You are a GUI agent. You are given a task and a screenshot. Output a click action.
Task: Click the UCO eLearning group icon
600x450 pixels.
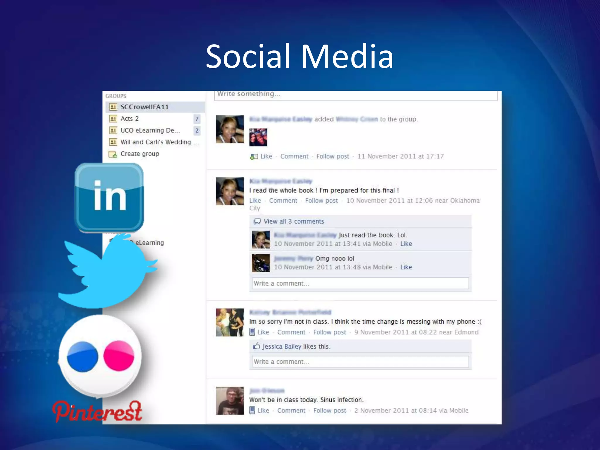[x=113, y=130]
